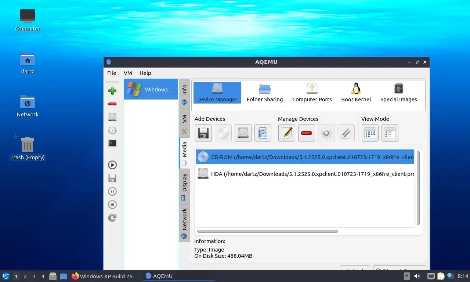Add a CD-ROM device

coord(223,133)
